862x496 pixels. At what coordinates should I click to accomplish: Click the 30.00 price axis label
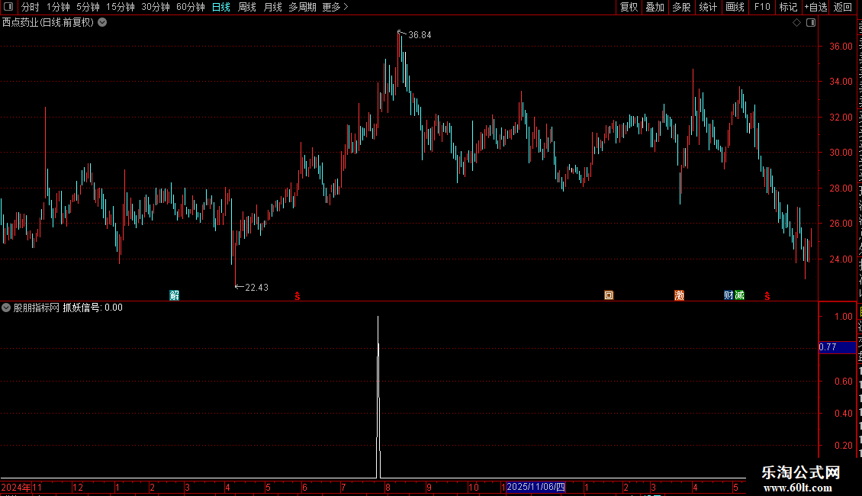tap(841, 153)
